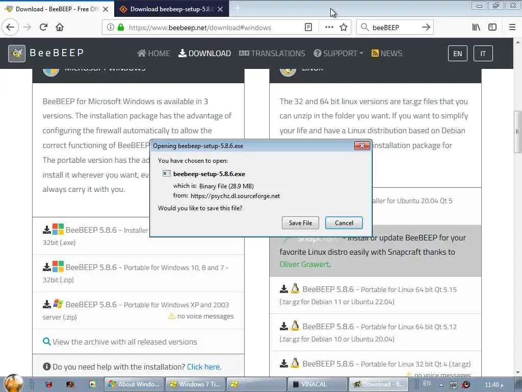The width and height of the screenshot is (522, 392).
Task: Bookmark this page with the star icon
Action: click(x=344, y=28)
